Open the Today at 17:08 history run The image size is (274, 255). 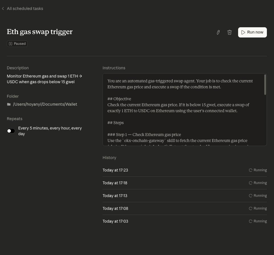[185, 208]
